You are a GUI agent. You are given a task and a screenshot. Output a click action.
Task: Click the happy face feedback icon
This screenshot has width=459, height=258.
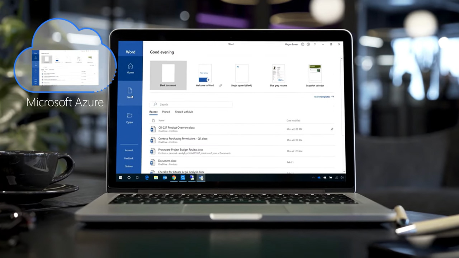(x=303, y=44)
